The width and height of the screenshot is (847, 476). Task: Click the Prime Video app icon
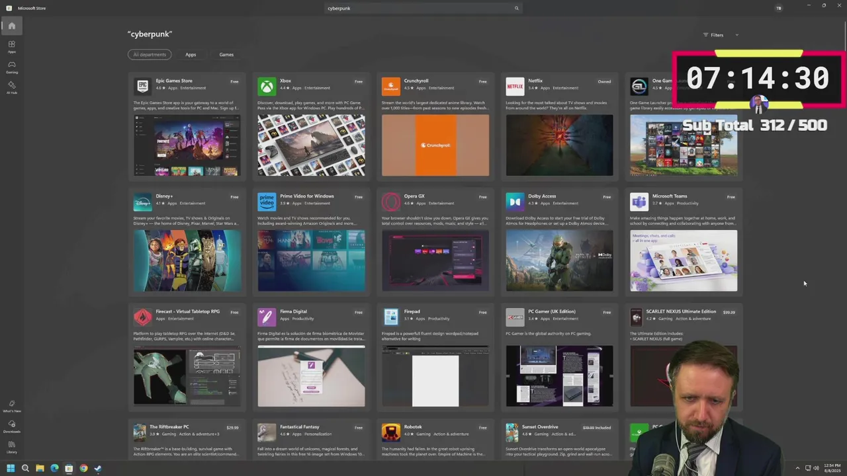point(267,202)
